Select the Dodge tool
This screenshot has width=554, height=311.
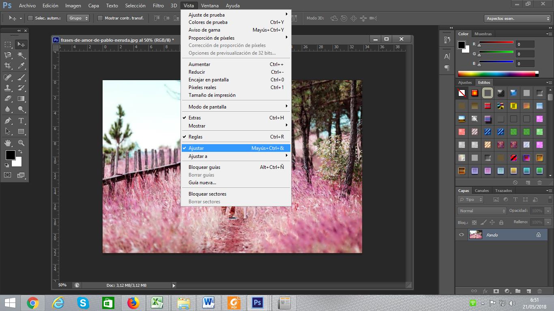(x=21, y=109)
